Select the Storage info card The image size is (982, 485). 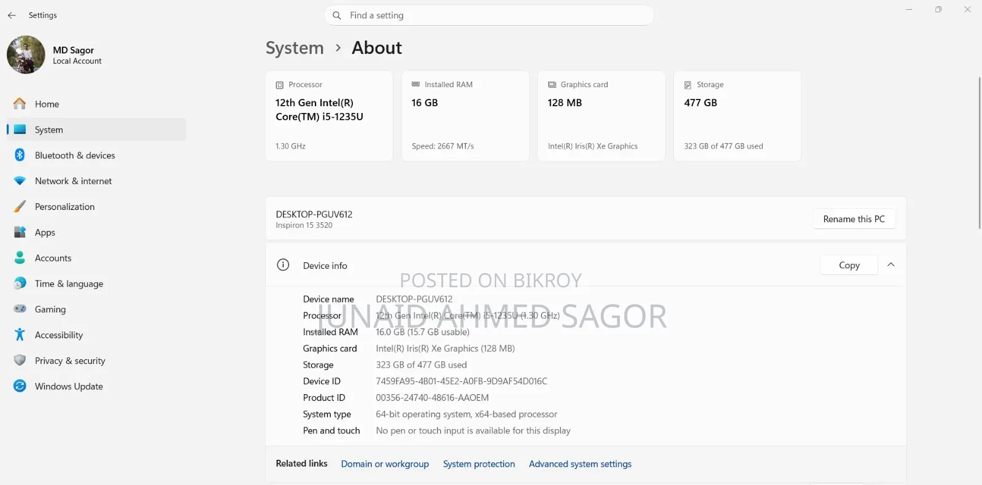[x=738, y=116]
